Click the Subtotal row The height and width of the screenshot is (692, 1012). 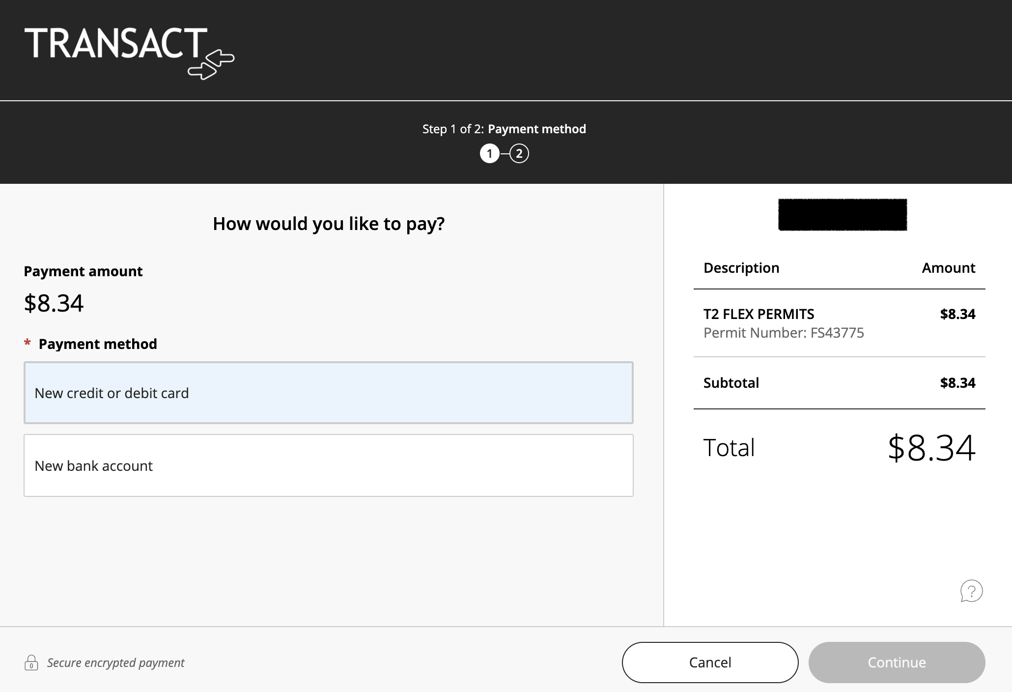840,383
